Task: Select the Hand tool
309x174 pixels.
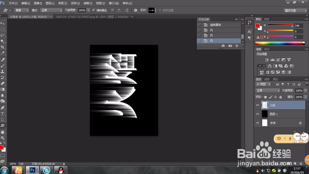Action: (2, 132)
